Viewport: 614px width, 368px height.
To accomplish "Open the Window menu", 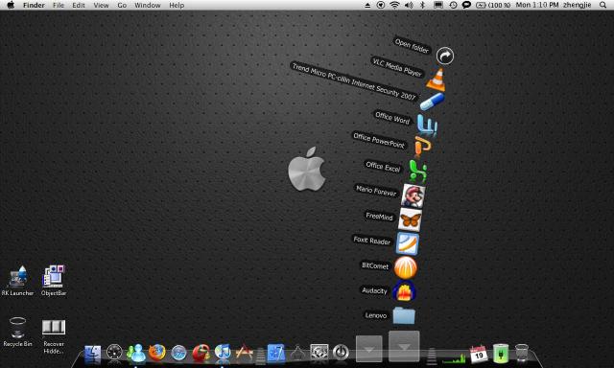I will 147,5.
